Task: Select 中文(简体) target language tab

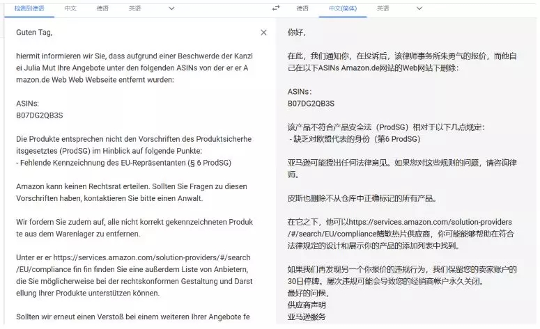Action: [343, 8]
